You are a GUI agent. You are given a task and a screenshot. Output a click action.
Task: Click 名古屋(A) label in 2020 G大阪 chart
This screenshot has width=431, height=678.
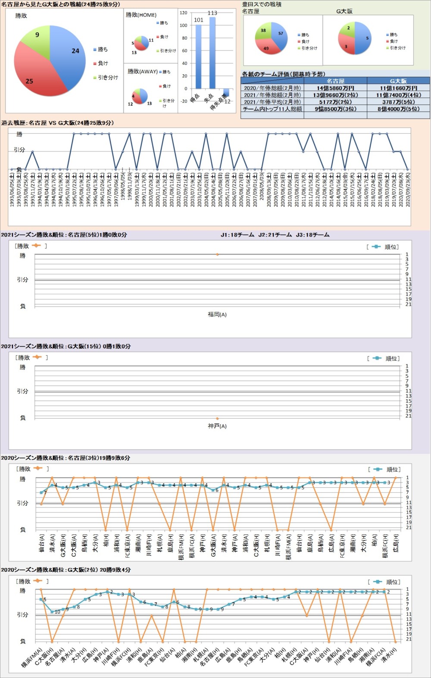pos(55,656)
